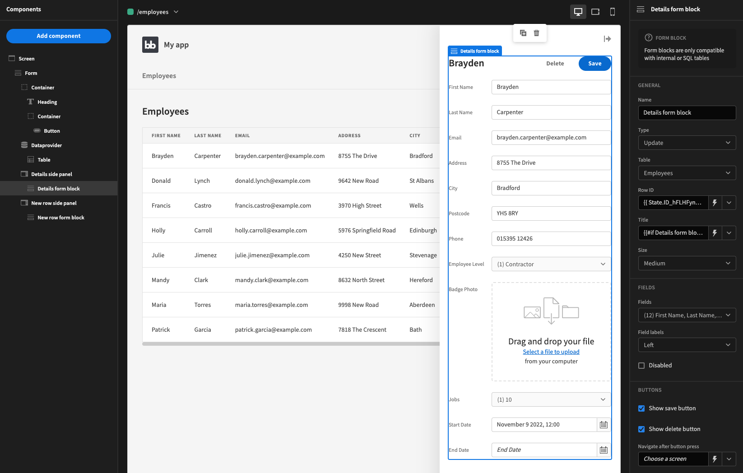The width and height of the screenshot is (743, 473).
Task: Click the Postcode input field
Action: tap(551, 213)
